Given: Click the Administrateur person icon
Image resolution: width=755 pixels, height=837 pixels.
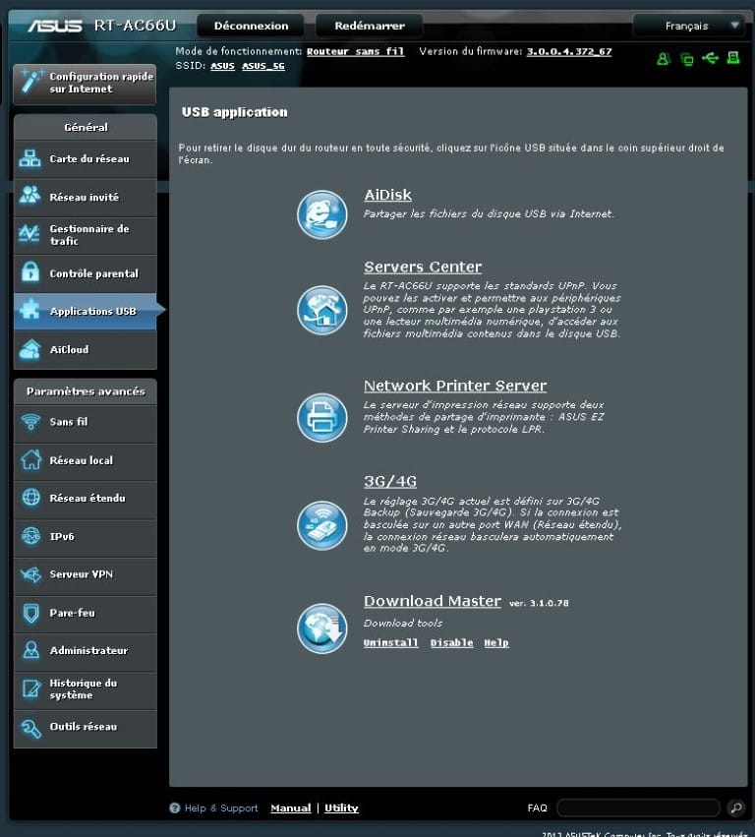Looking at the screenshot, I should [x=30, y=650].
